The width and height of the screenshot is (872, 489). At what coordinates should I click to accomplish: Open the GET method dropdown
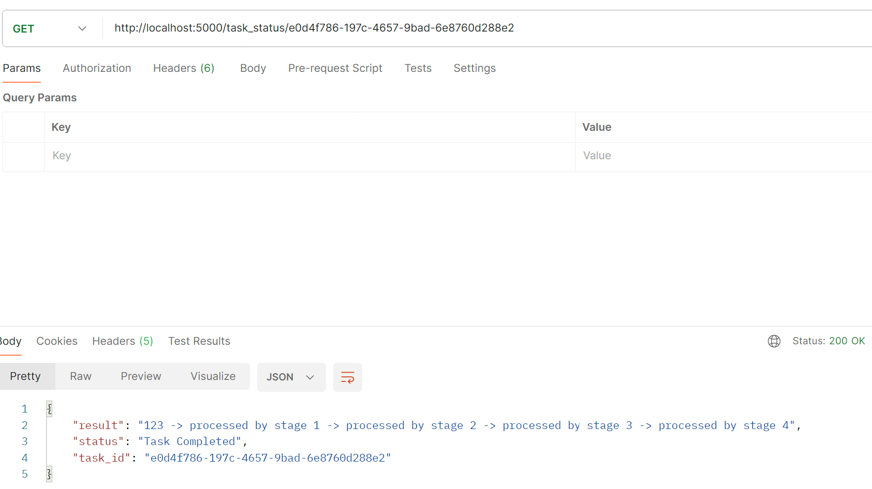(50, 28)
